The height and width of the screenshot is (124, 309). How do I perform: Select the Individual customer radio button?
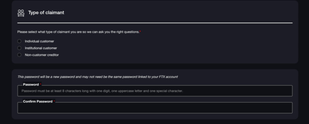tap(19, 41)
